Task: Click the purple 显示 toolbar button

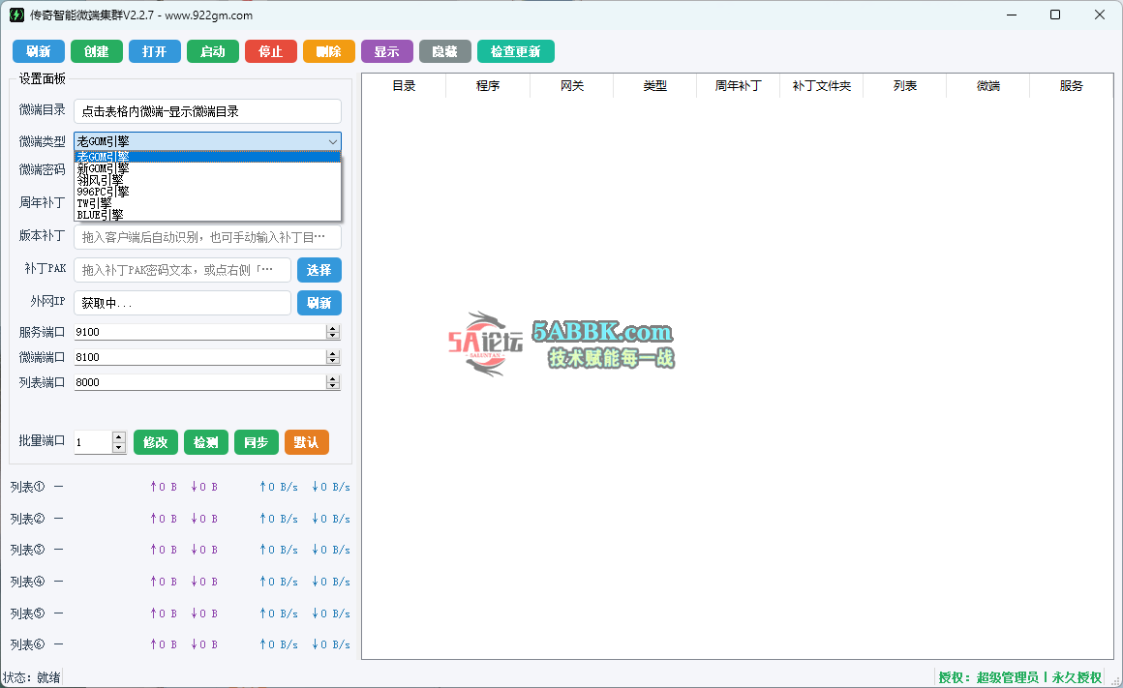Action: click(386, 51)
